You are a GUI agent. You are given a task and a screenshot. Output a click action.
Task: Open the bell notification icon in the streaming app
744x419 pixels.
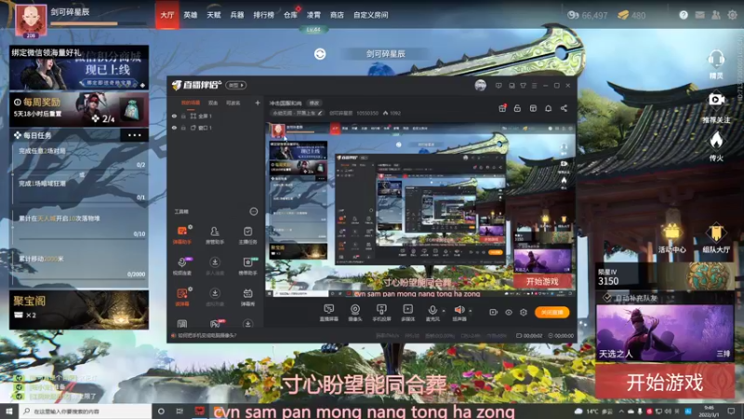point(548,108)
